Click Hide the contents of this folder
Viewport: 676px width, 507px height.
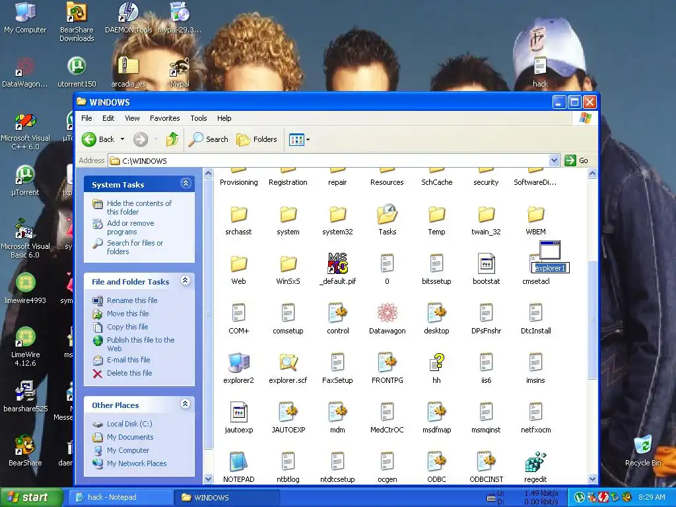[x=139, y=207]
